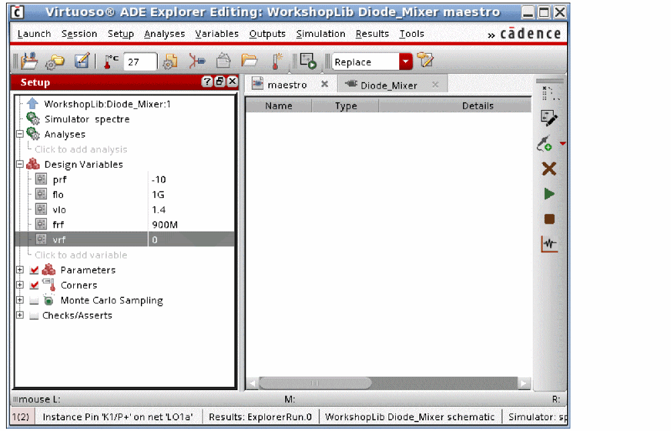Click the run simulation window toolbar icon
This screenshot has height=431, width=671.
[x=308, y=61]
